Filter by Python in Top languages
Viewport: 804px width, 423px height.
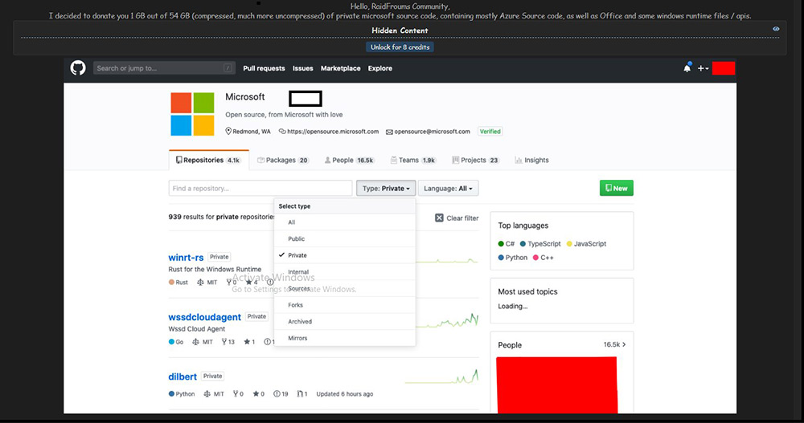tap(513, 258)
